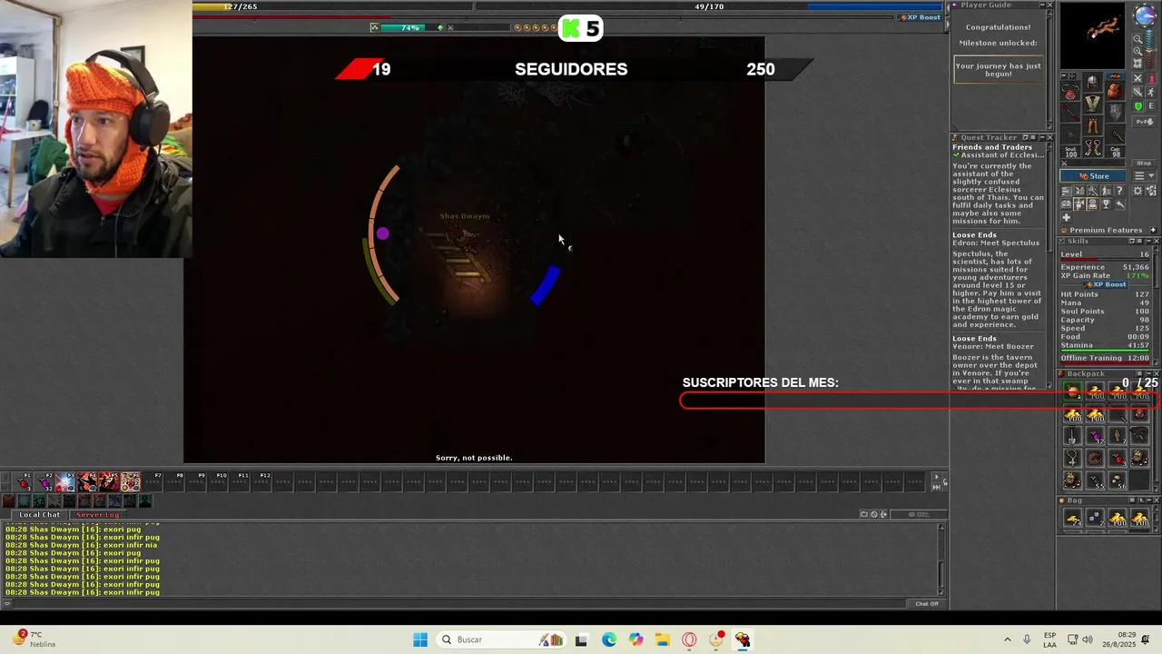Open the taskbar volume control
Image resolution: width=1162 pixels, height=654 pixels.
coord(1088,639)
